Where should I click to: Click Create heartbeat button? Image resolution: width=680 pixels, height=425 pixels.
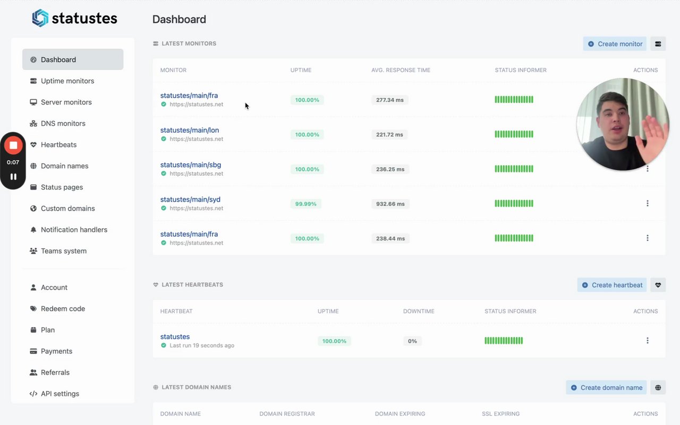coord(612,285)
